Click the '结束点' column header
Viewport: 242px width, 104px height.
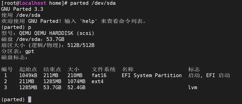[x=52, y=69]
